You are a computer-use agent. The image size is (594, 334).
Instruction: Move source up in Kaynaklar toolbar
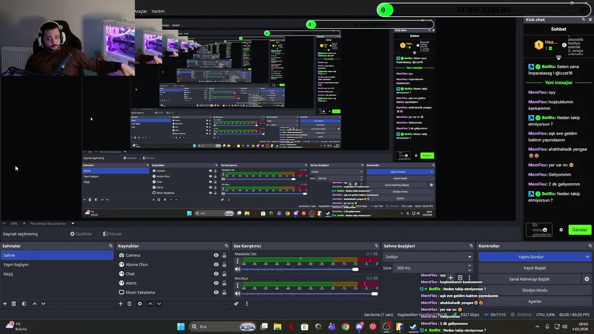tap(150, 303)
